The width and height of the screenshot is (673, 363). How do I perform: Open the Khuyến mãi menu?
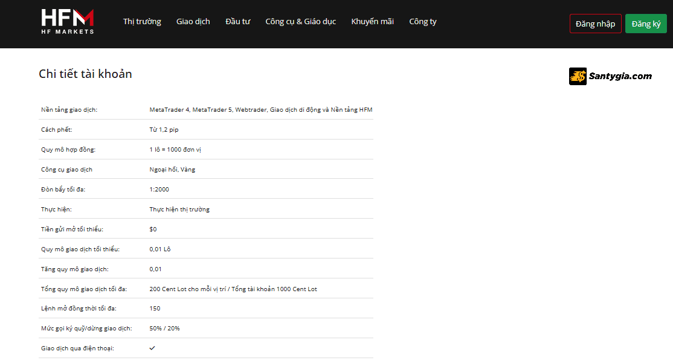coord(372,22)
